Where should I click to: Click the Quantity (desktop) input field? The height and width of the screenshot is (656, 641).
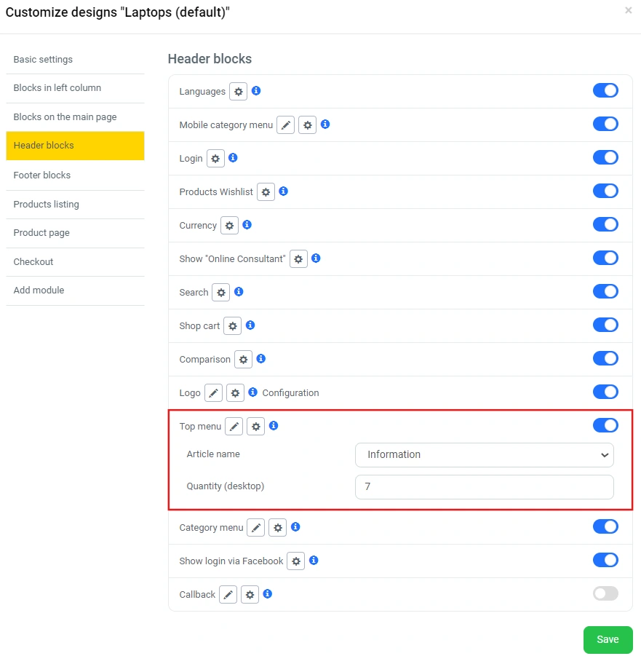484,487
